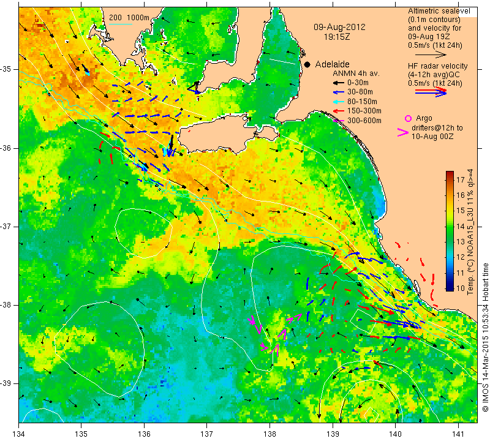Click longitude axis label 138
Screen dimensions: 490x441
click(x=269, y=434)
